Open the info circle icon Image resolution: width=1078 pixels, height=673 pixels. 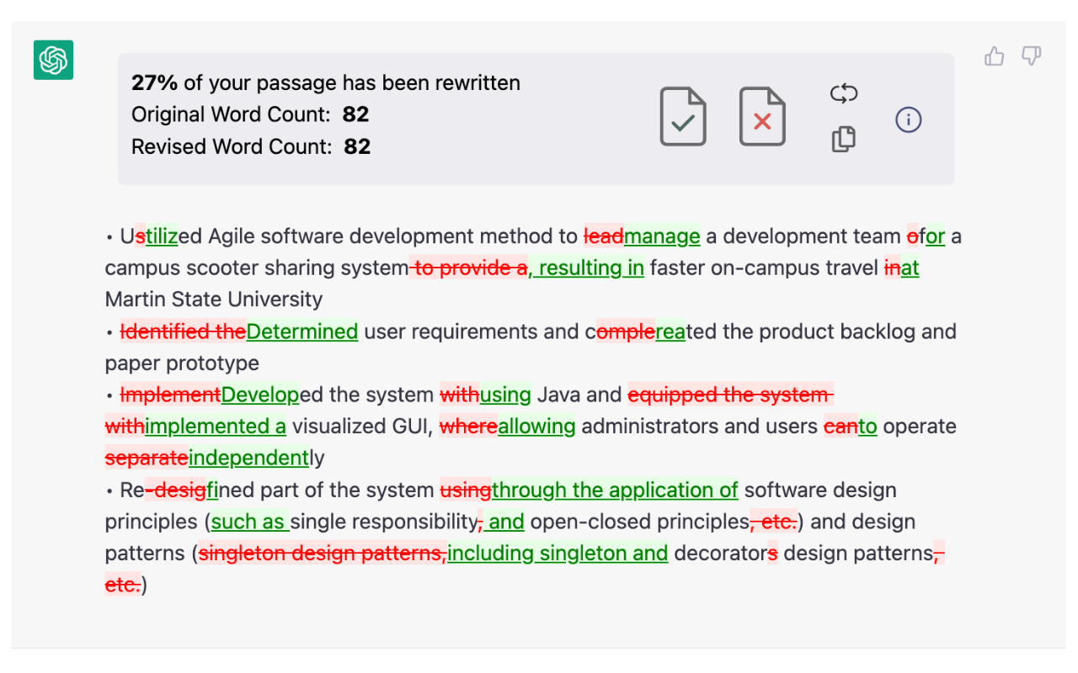908,120
